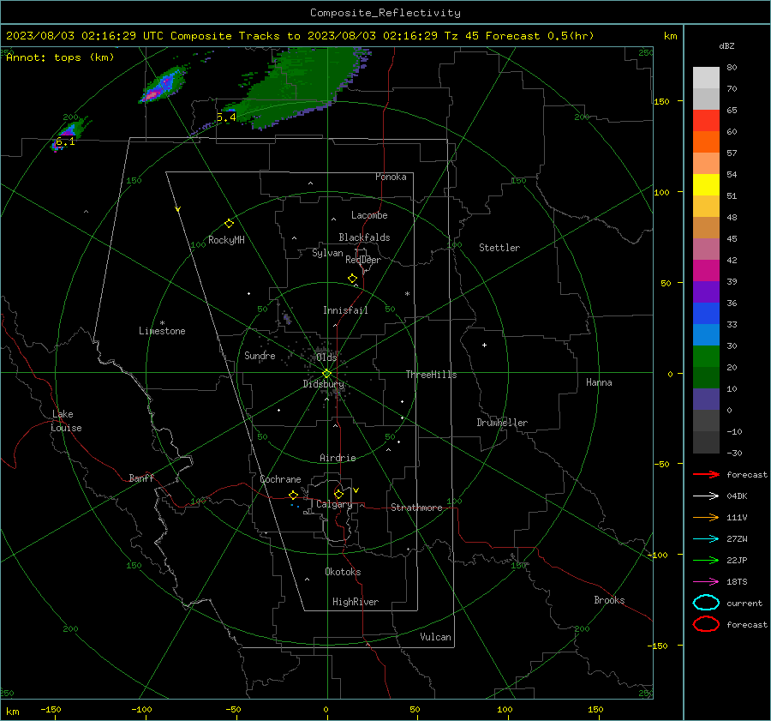771x721 pixels.
Task: Click the Innisfail town label
Action: tap(345, 310)
